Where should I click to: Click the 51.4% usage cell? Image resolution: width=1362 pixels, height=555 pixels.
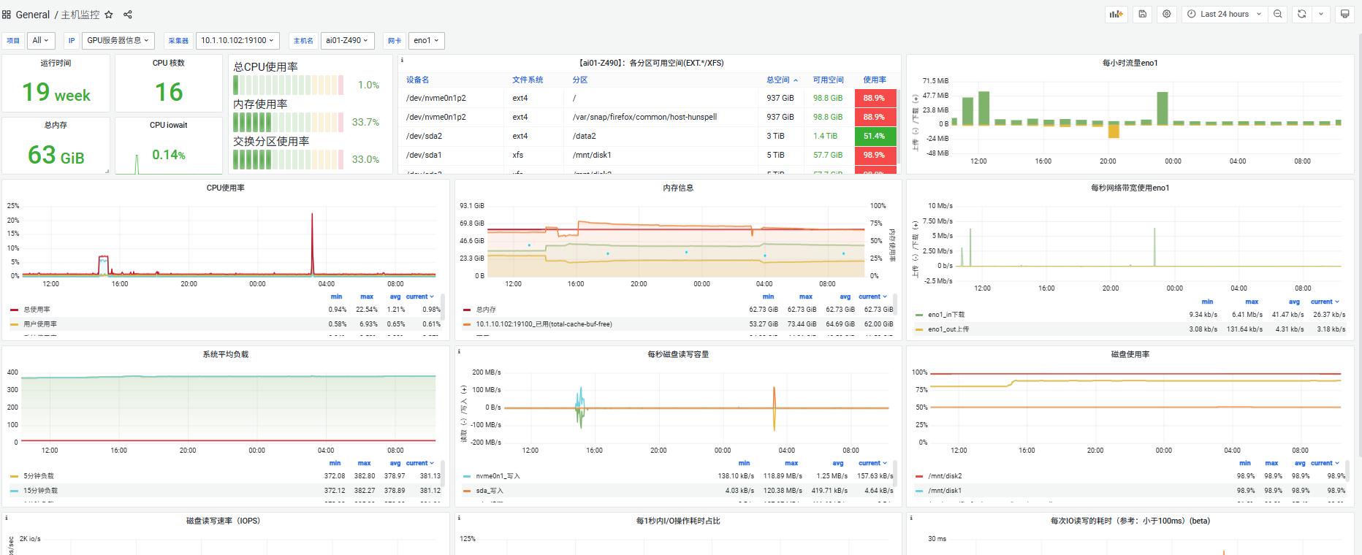click(874, 136)
